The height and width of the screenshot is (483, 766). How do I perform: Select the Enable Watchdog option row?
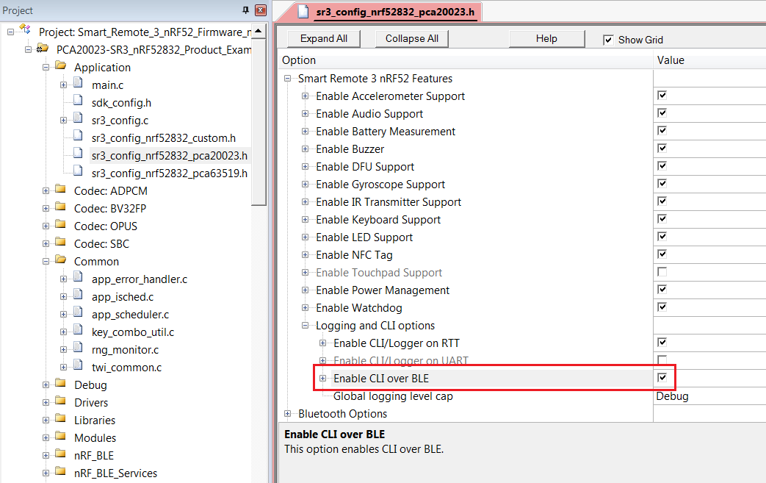click(x=359, y=308)
